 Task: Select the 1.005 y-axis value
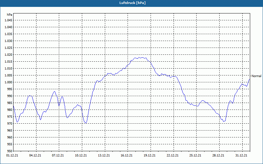coord(9,75)
